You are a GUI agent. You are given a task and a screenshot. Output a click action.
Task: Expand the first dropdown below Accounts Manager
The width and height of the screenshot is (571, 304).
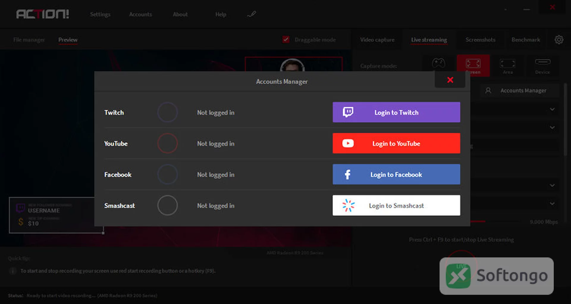coord(552,109)
